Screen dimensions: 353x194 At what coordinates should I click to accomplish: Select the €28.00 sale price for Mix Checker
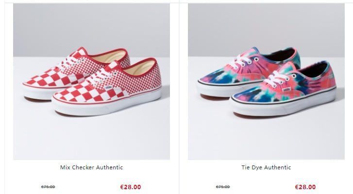[x=131, y=187]
